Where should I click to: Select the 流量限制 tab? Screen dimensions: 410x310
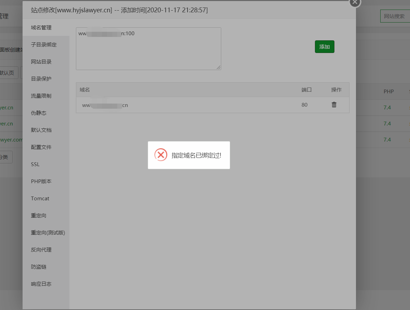(46, 96)
